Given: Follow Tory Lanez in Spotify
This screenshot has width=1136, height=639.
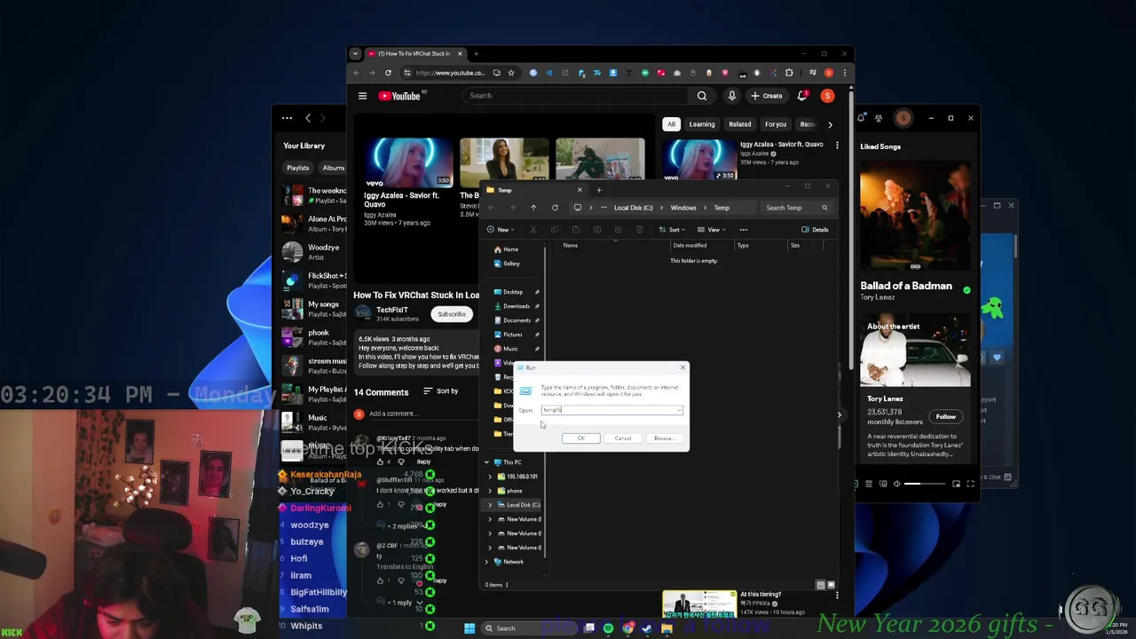Looking at the screenshot, I should click(x=946, y=417).
